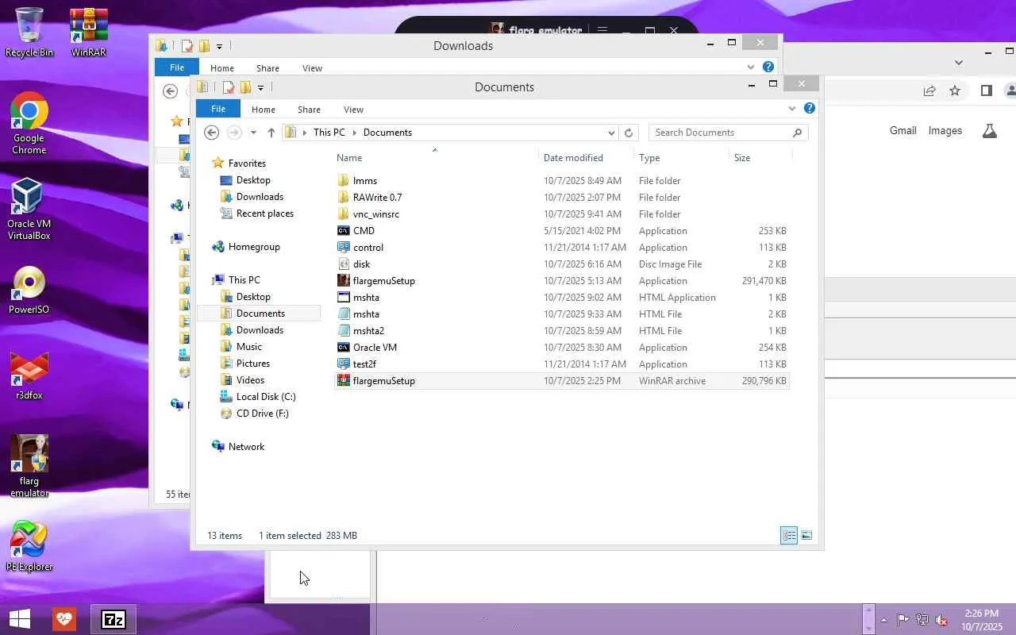Open the Action Center flag tray icon

pos(902,620)
